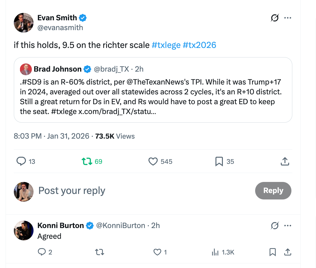View analytics for Konni Burton's reply

pos(215,252)
